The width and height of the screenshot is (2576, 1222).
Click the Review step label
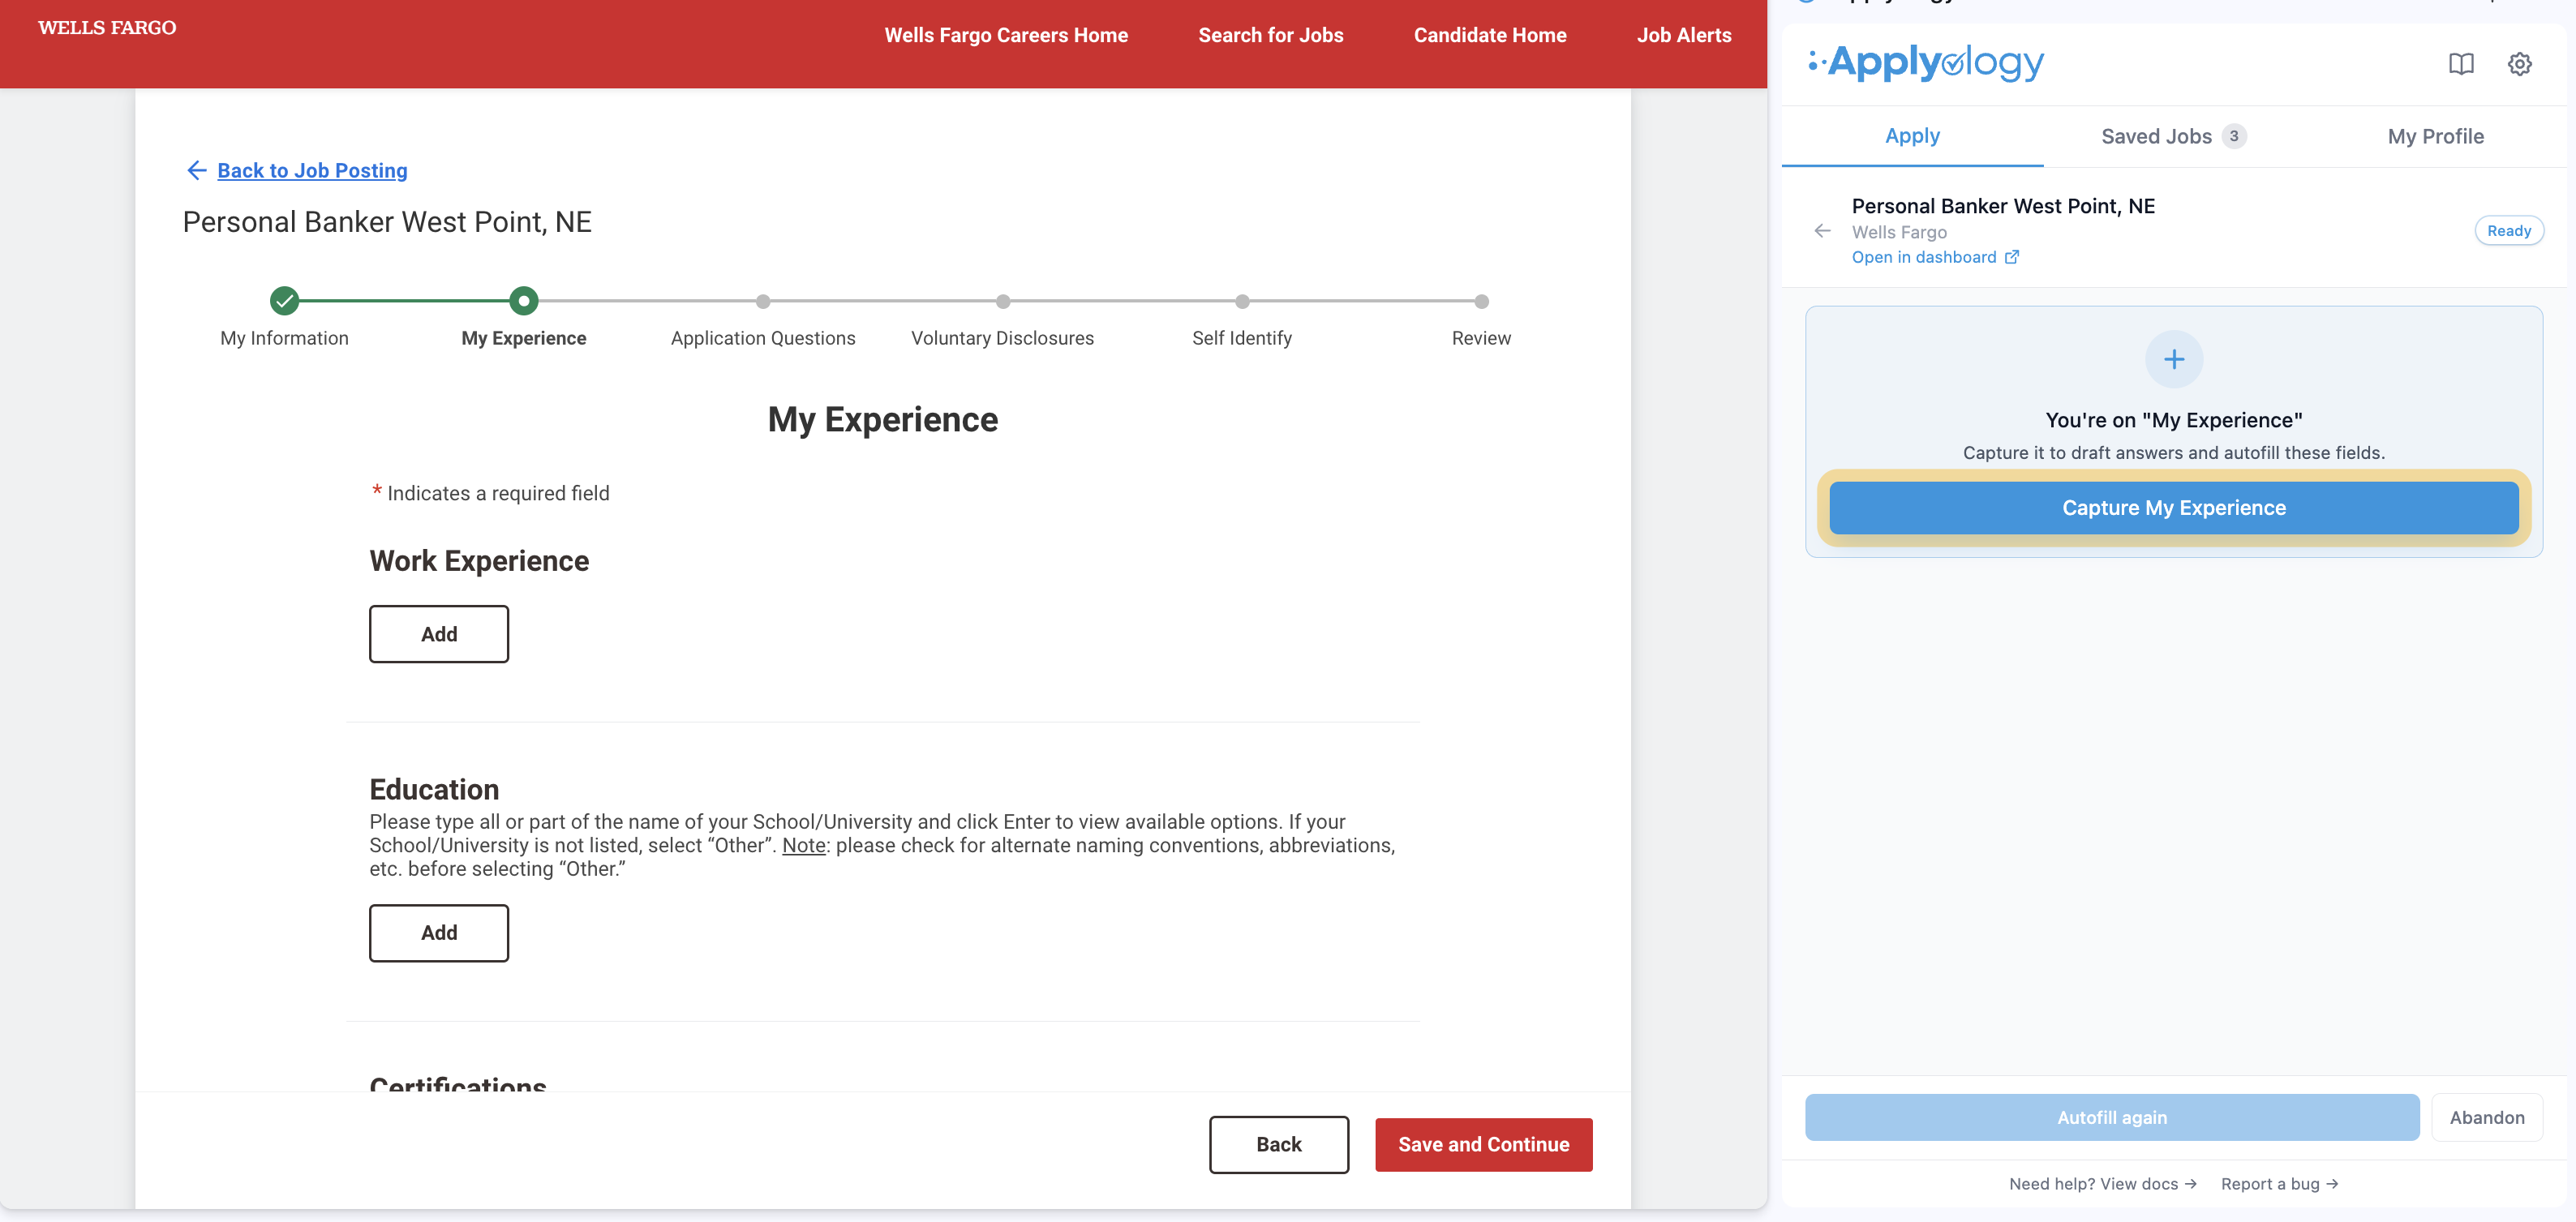[x=1481, y=338]
